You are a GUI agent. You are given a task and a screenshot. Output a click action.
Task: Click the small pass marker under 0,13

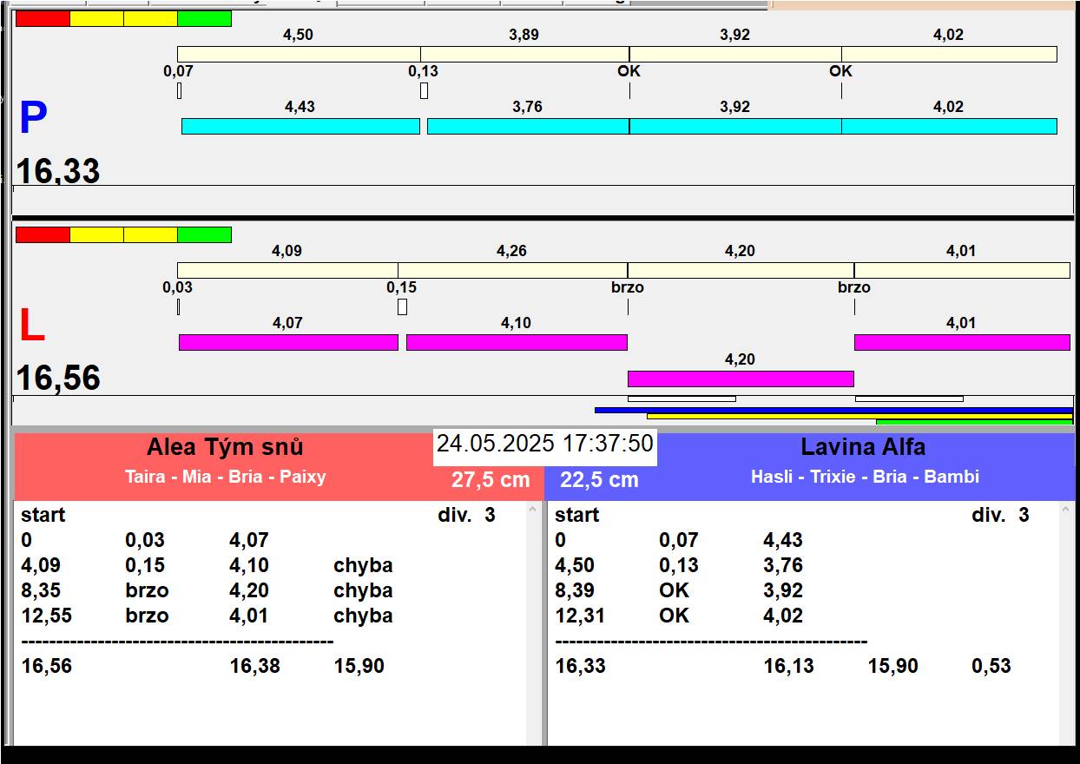click(424, 90)
